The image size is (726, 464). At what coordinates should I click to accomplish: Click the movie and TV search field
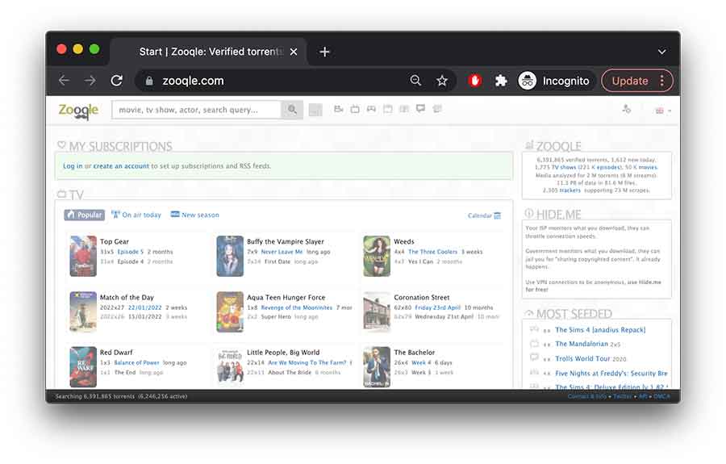click(196, 110)
